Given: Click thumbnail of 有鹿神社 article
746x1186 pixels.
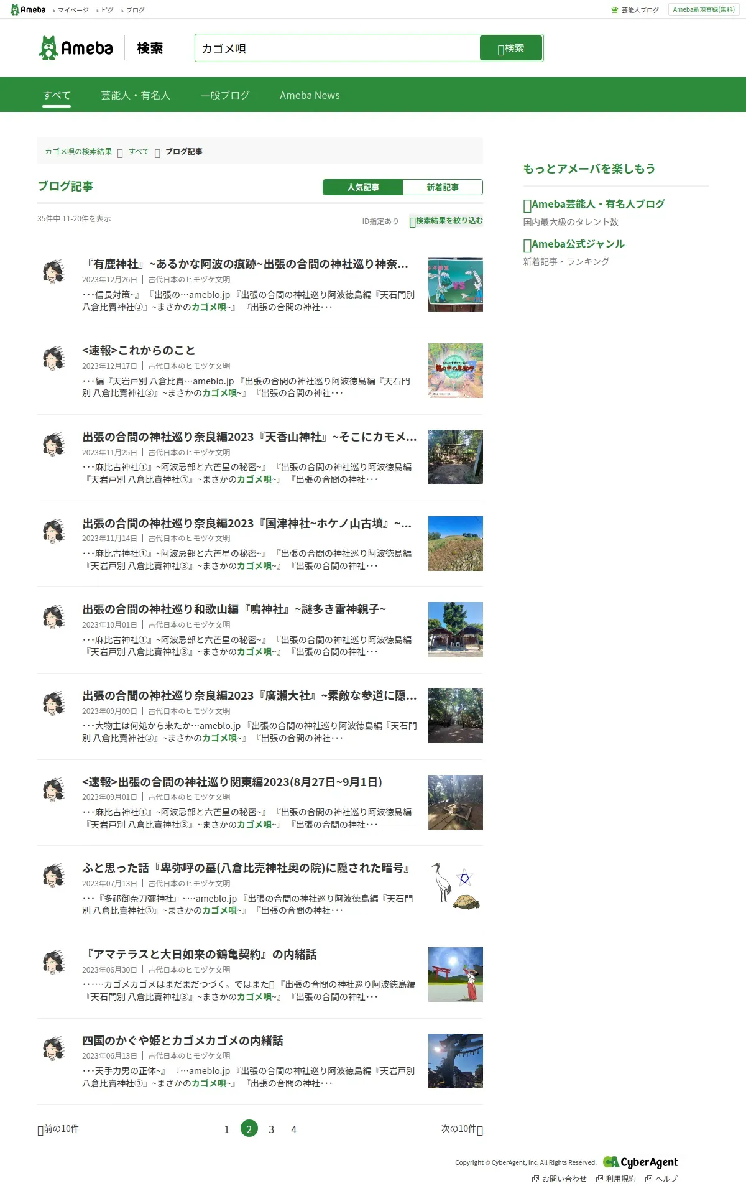Looking at the screenshot, I should pyautogui.click(x=456, y=284).
